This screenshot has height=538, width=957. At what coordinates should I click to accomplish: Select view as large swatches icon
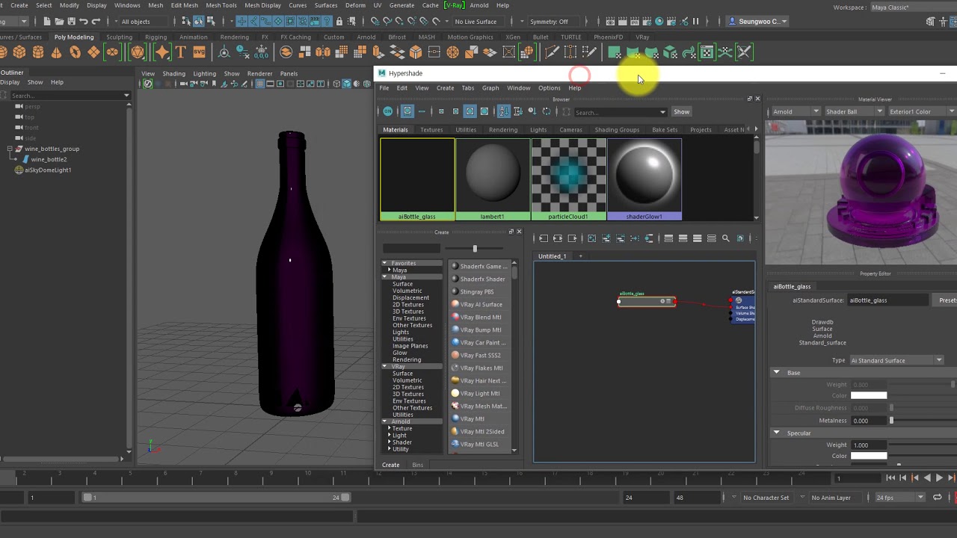tap(470, 112)
